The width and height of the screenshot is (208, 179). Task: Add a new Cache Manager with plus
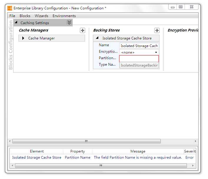click(x=82, y=30)
